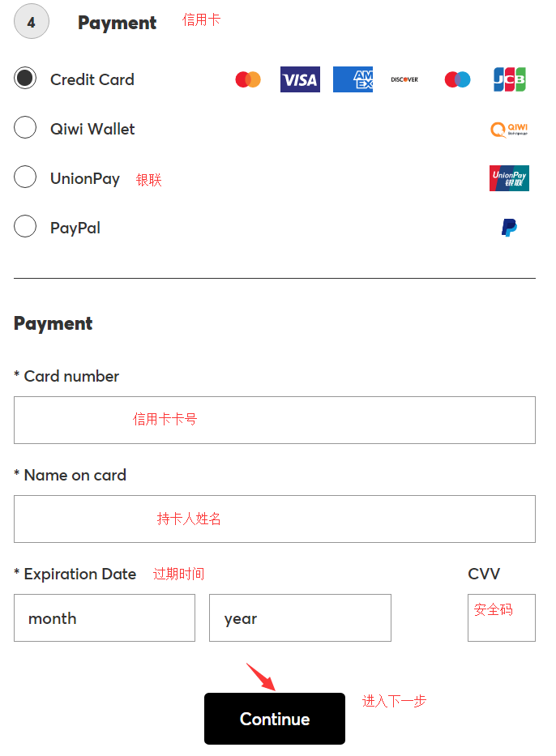Image resolution: width=556 pixels, height=756 pixels.
Task: Click the step 4 circle badge
Action: [32, 22]
